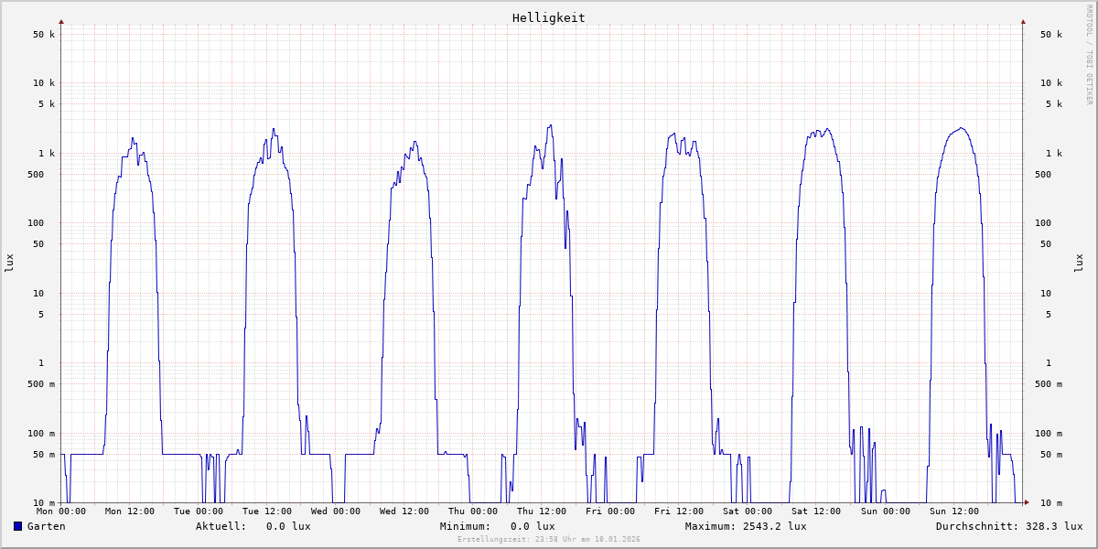Select the Garten legend label
1098x549 pixels.
coord(47,526)
